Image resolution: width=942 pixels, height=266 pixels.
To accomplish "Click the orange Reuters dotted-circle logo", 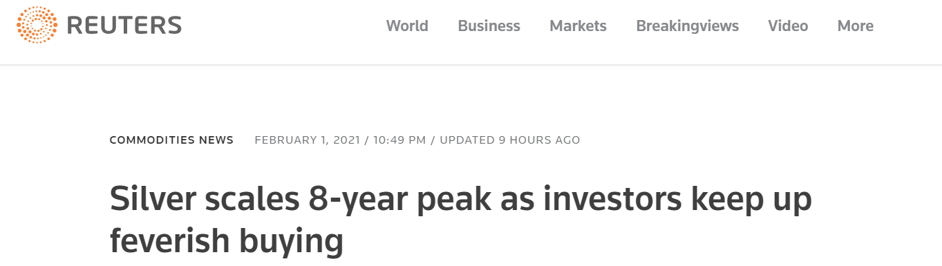I will tap(37, 25).
